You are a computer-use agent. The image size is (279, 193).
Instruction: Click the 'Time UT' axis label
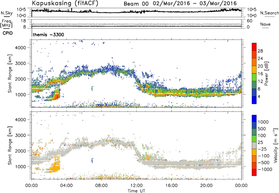(136, 191)
